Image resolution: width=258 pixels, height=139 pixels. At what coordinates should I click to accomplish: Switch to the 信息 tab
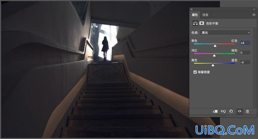click(205, 15)
